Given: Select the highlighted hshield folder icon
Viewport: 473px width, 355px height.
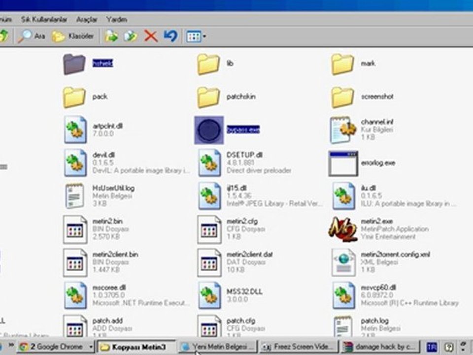Looking at the screenshot, I should pos(74,64).
